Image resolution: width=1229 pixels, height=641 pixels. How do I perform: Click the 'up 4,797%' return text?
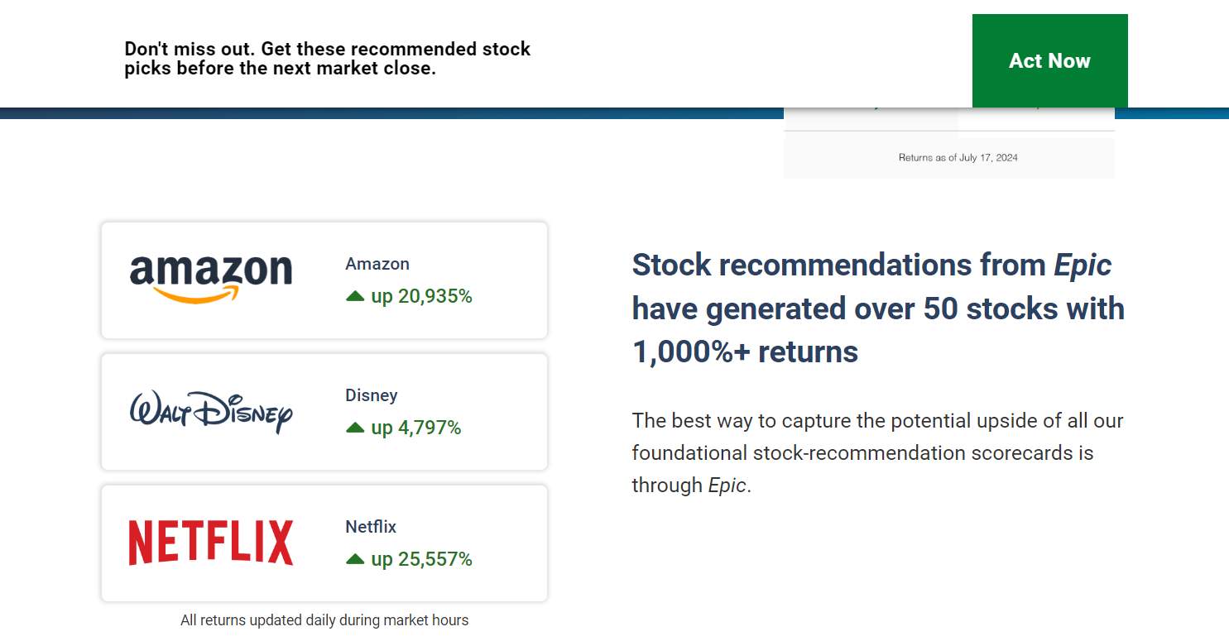pyautogui.click(x=416, y=428)
